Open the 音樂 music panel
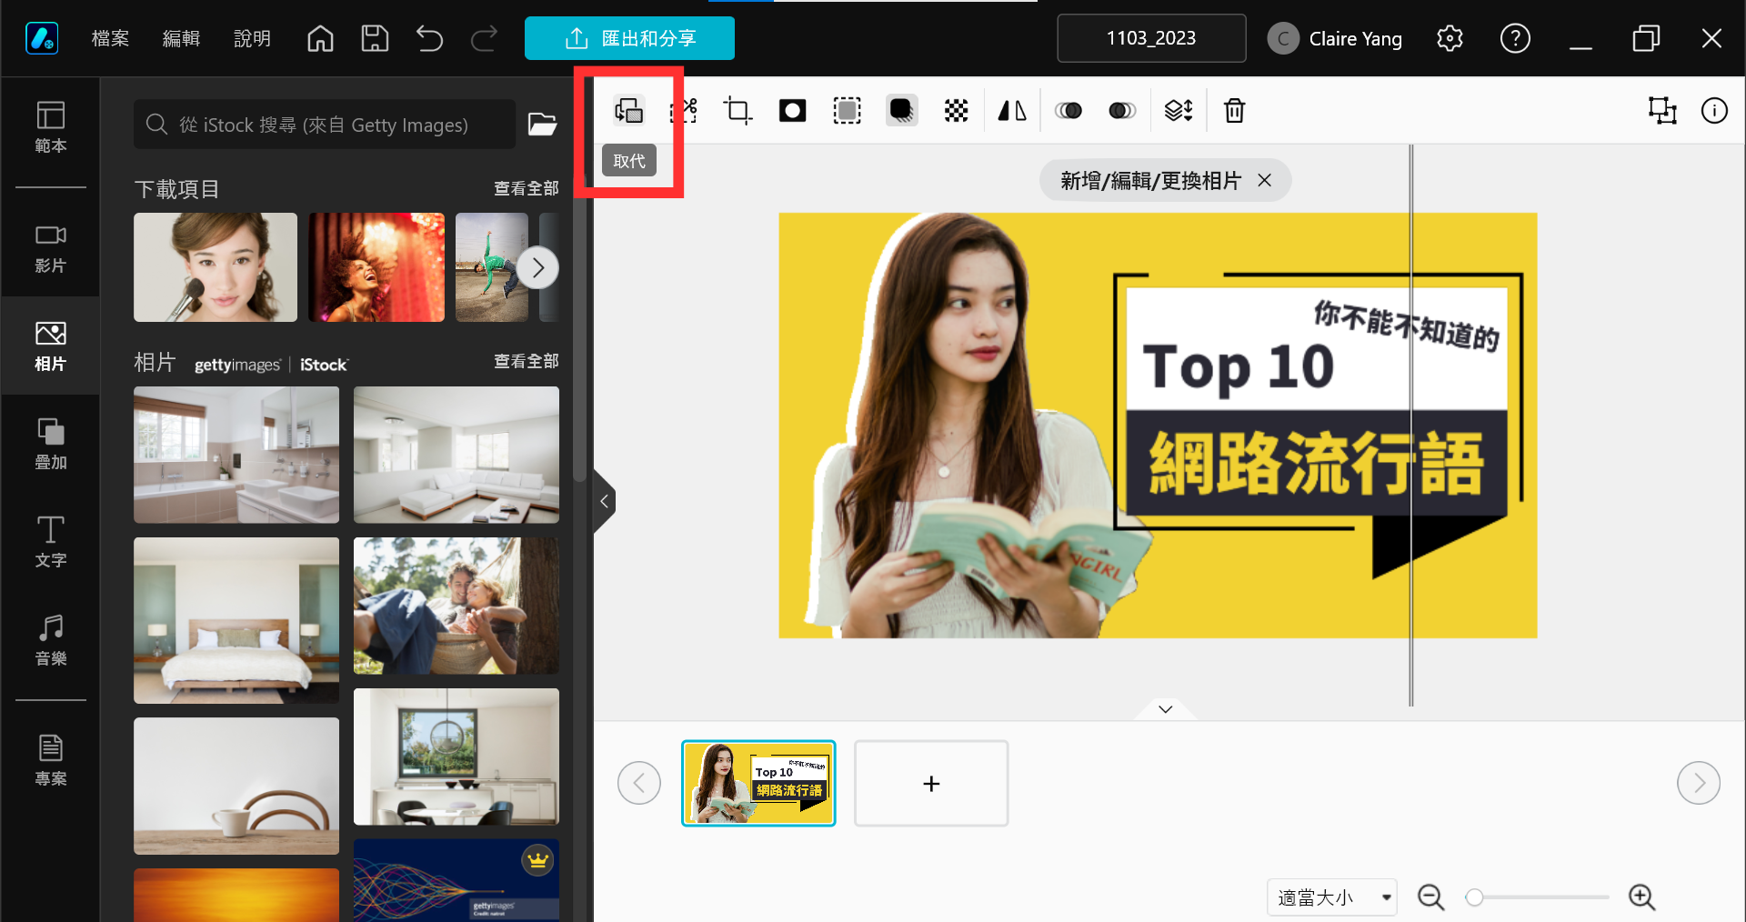This screenshot has height=922, width=1746. (x=51, y=640)
